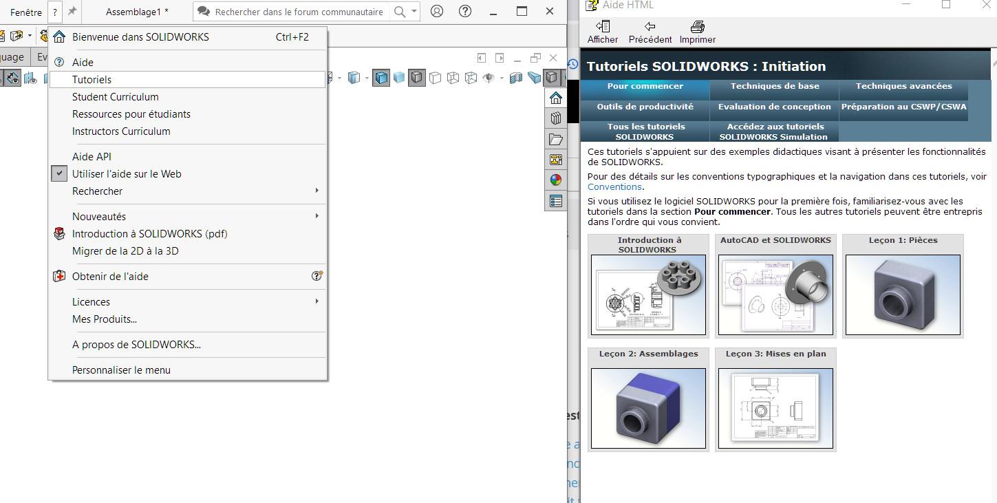The height and width of the screenshot is (503, 997).
Task: Click next document window arrow
Action: pyautogui.click(x=500, y=58)
